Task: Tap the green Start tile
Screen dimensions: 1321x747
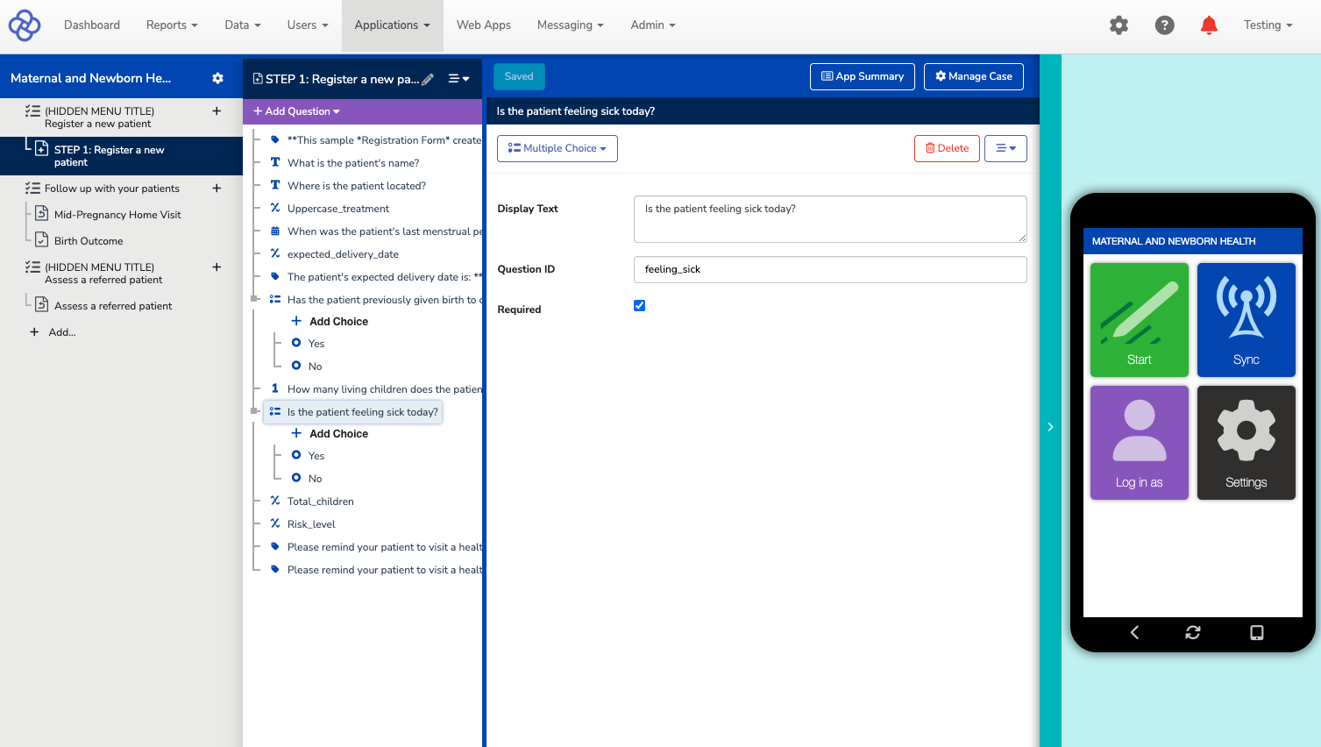Action: [1139, 320]
